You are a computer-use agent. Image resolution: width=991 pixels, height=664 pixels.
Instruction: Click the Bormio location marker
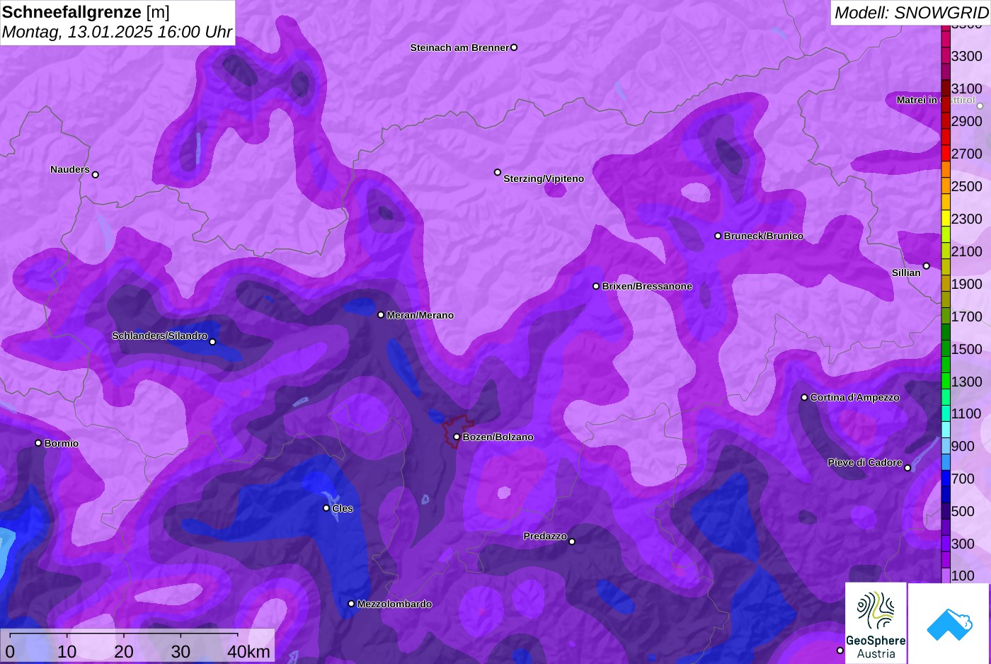click(38, 443)
